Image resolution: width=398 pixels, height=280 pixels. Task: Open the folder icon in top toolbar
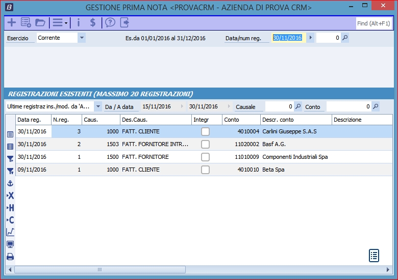point(40,23)
